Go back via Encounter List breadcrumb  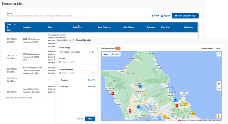tap(64, 40)
